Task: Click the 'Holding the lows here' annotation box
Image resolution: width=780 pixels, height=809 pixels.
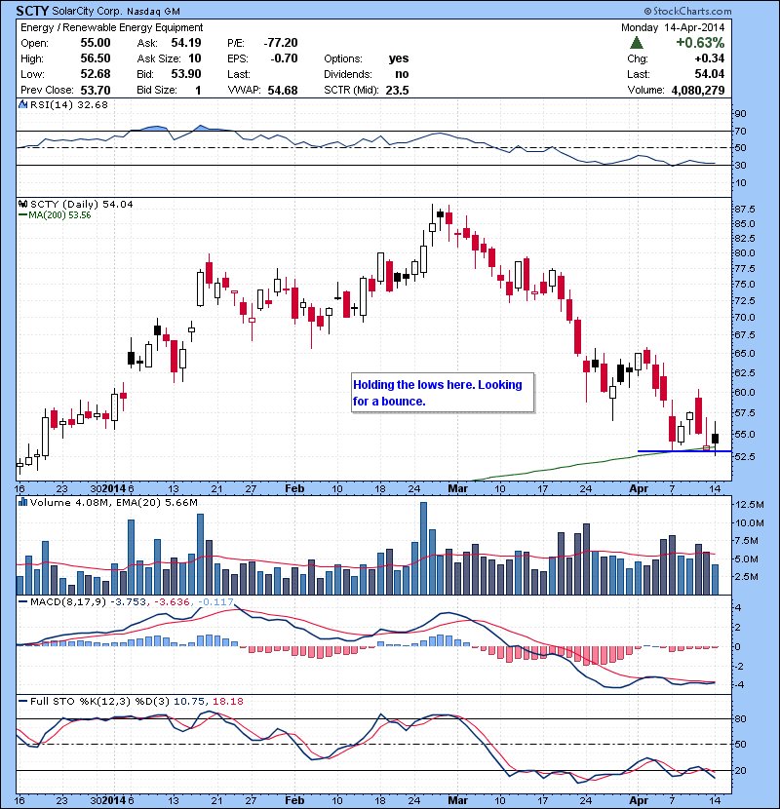Action: click(443, 393)
